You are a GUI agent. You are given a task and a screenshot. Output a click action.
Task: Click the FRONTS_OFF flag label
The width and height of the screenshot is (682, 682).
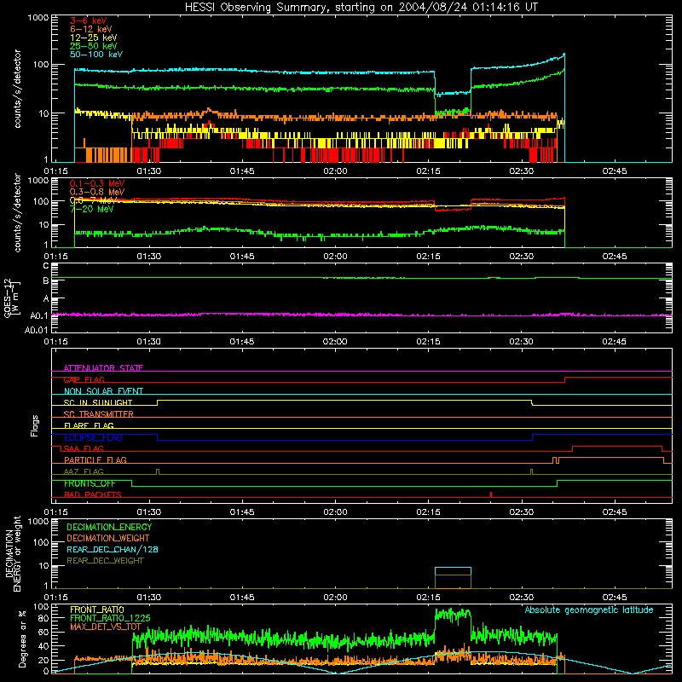(90, 483)
